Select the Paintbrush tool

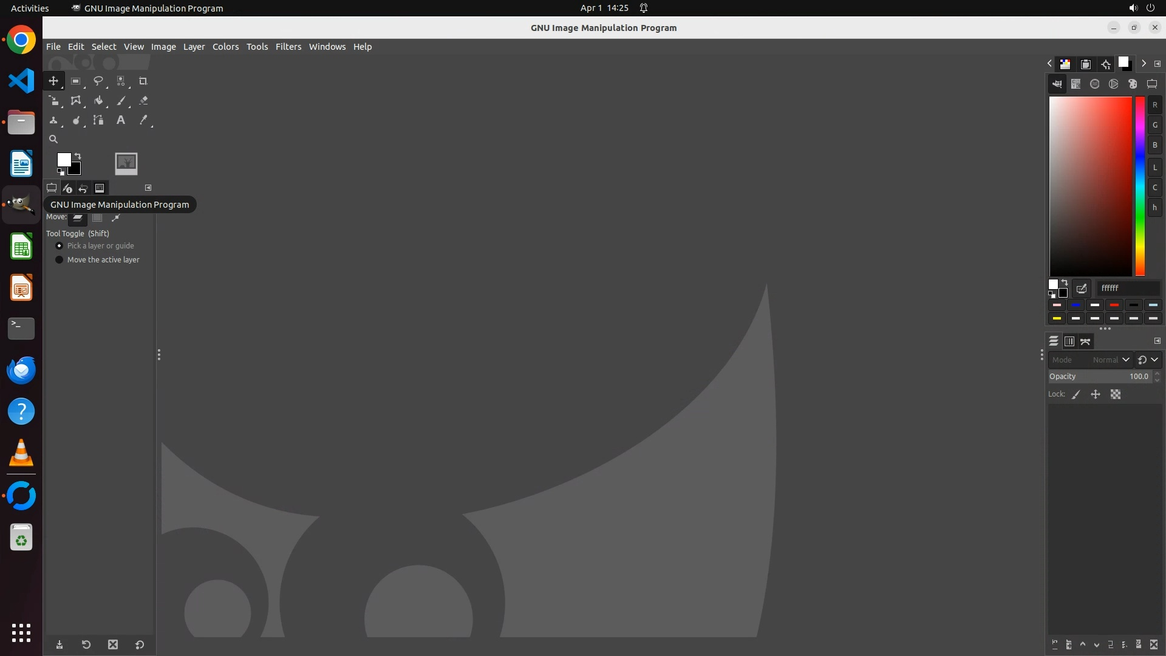[x=121, y=101]
